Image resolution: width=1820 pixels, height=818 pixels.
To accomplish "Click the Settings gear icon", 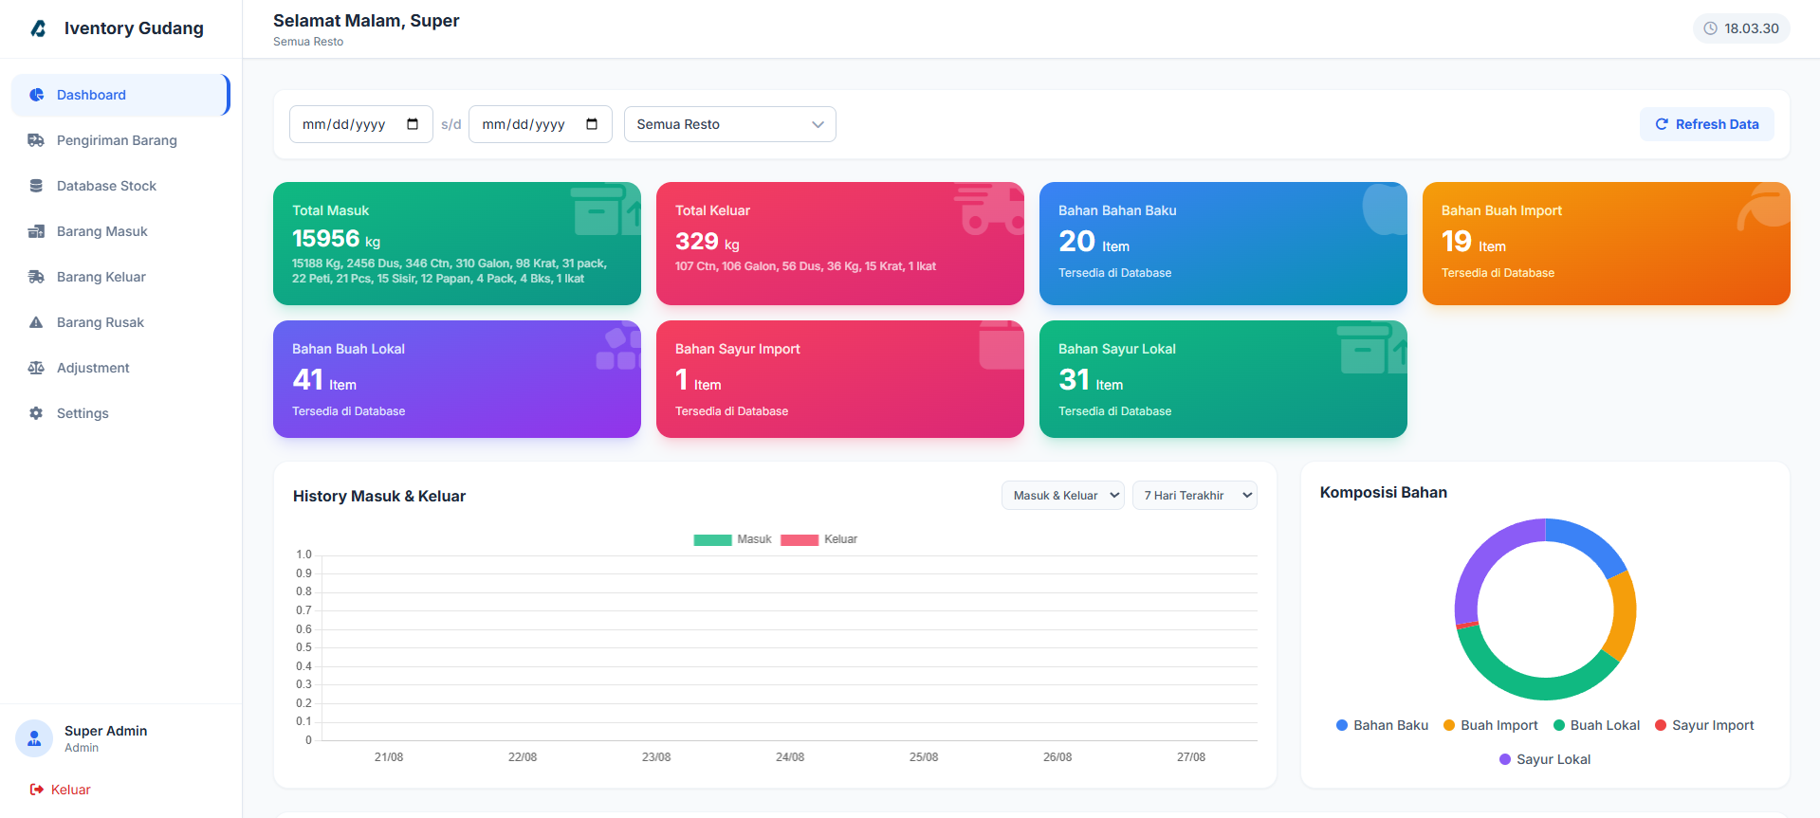I will pyautogui.click(x=36, y=413).
